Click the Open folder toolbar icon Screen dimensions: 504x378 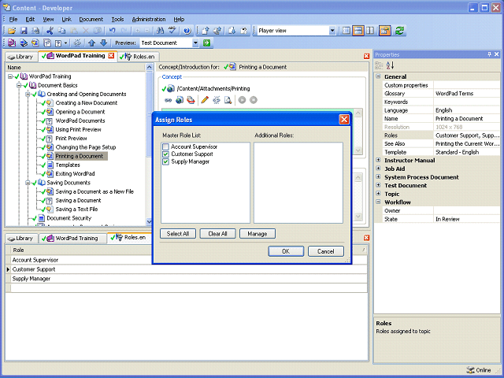point(12,31)
